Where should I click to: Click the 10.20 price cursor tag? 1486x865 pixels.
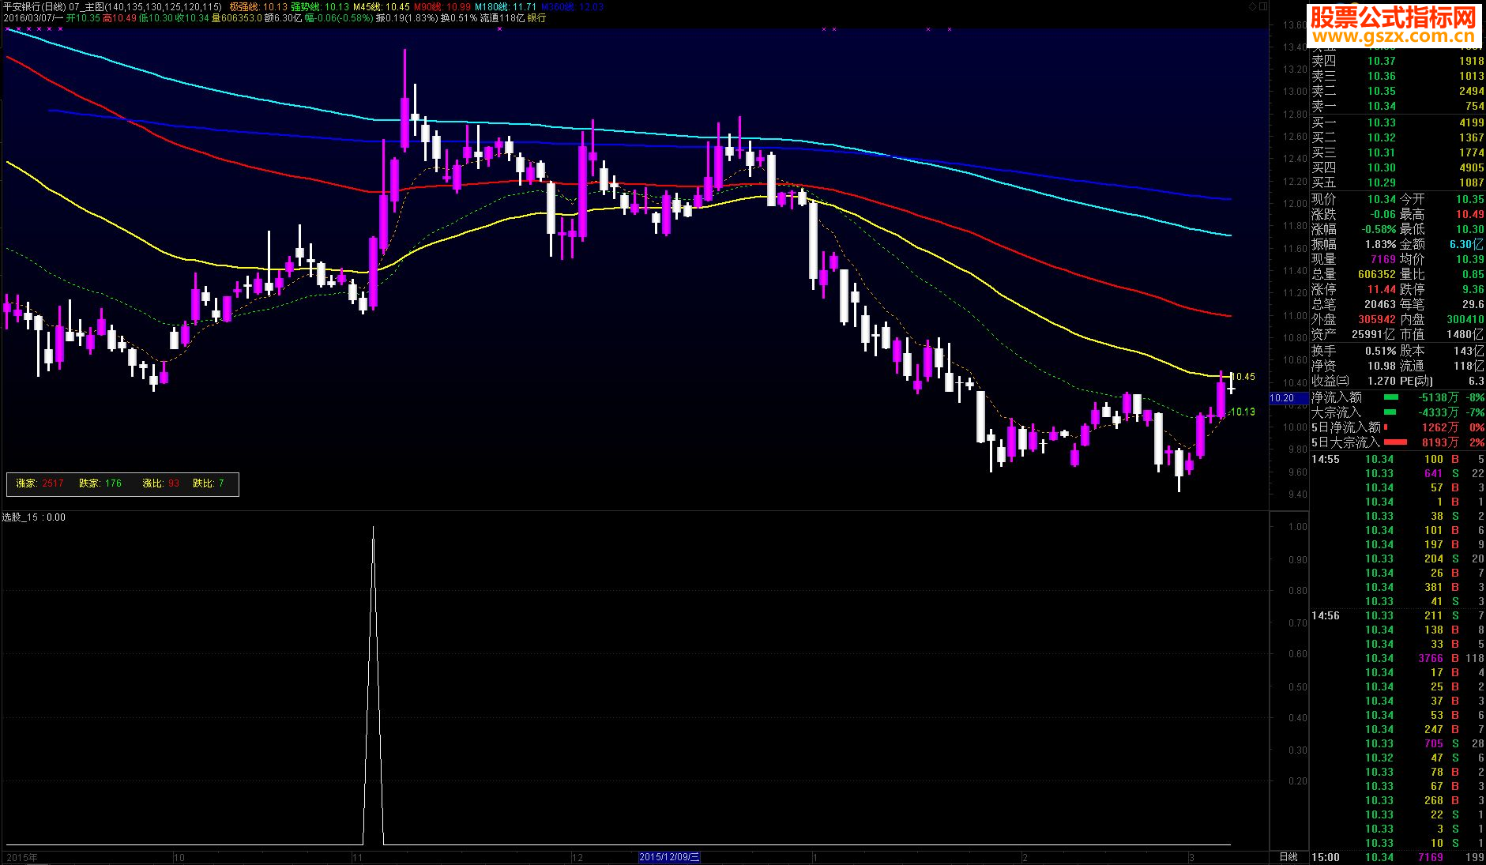click(1288, 398)
